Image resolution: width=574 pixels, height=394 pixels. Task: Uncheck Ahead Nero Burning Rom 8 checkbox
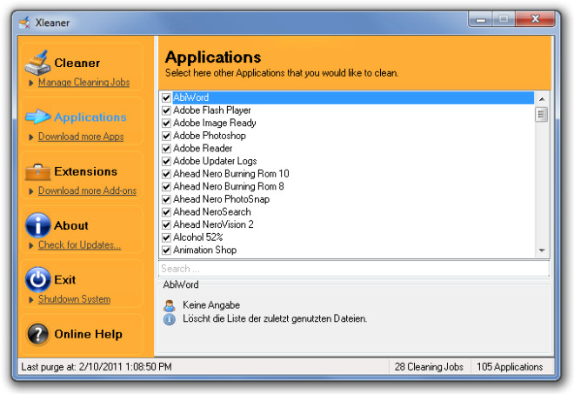point(167,186)
